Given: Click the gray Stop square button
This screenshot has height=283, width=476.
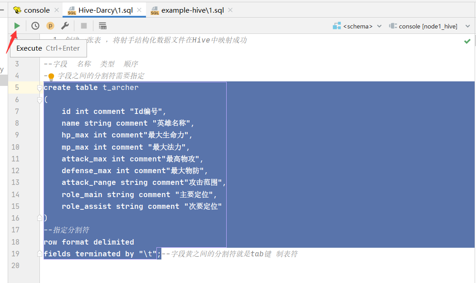Looking at the screenshot, I should pos(84,26).
